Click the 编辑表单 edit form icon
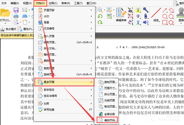Image resolution: width=184 pixels, height=125 pixels. pos(121,15)
